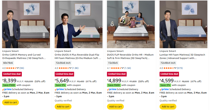The image size is (210, 110).
Task: Add ₹8,399 Ortho CURVX mattress to cart
Action: (11, 102)
